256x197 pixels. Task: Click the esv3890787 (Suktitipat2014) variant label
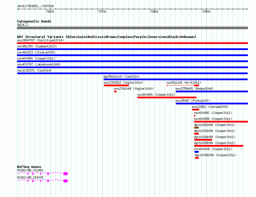pos(41,40)
